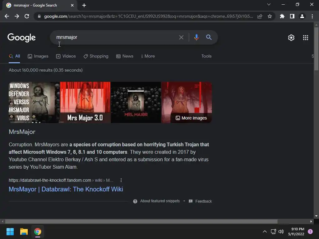Screen dimensions: 319x239
Task: Click into the mrsmajor search field
Action: pyautogui.click(x=116, y=37)
